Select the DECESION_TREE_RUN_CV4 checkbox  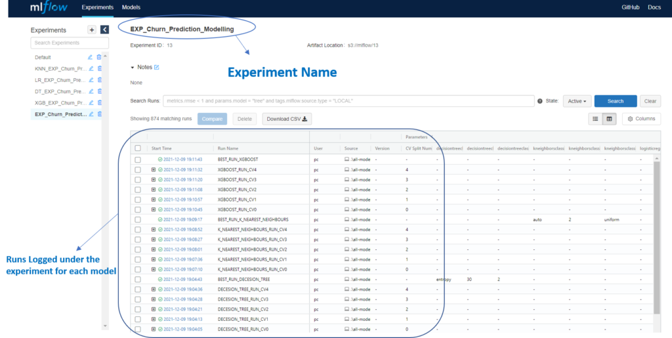click(138, 289)
